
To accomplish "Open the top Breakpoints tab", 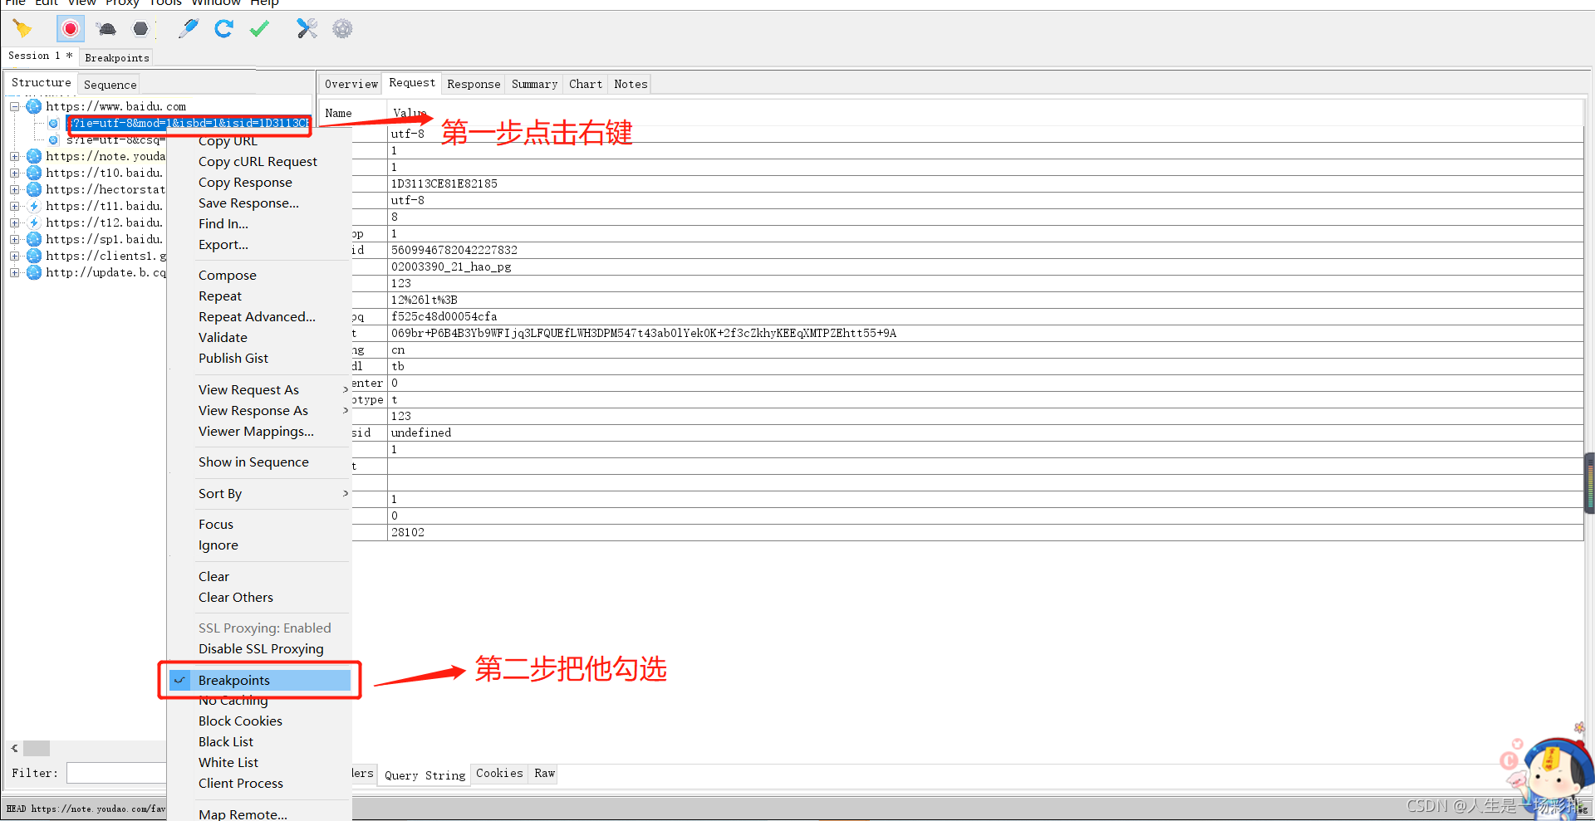I will [117, 57].
